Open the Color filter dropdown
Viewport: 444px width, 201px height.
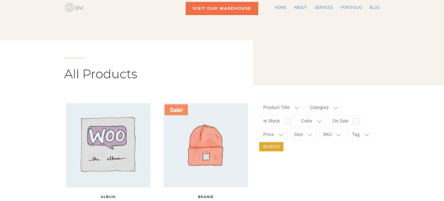(311, 121)
